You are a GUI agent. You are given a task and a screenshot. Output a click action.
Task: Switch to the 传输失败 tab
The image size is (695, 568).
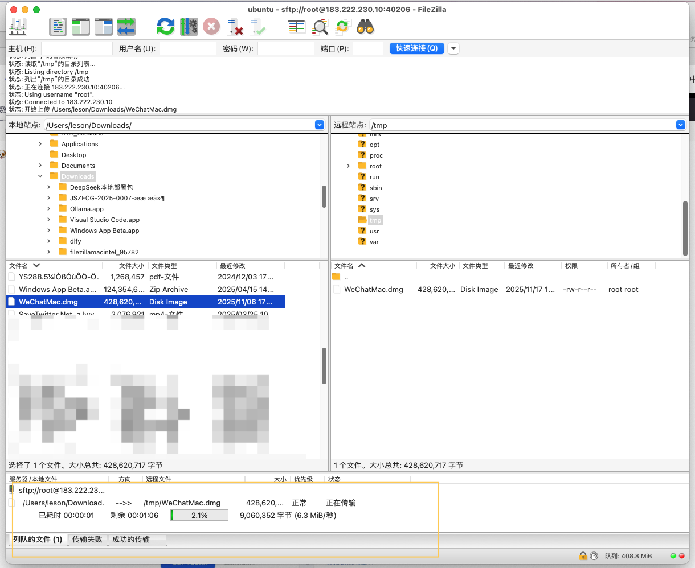coord(87,539)
